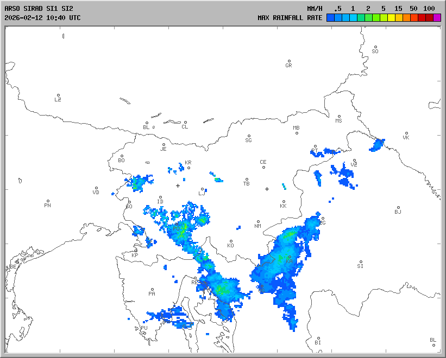Click the yellow swatch in the rainfall legend
The image size is (446, 358).
(x=391, y=18)
